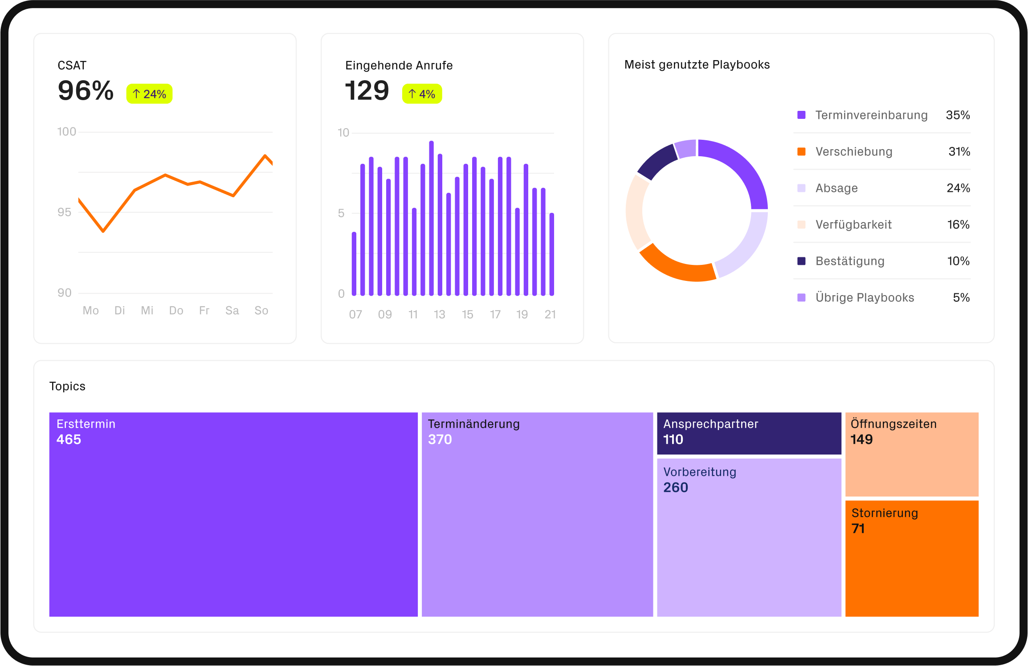Expand the Meist genutzte Playbooks panel
The height and width of the screenshot is (666, 1028).
click(696, 64)
